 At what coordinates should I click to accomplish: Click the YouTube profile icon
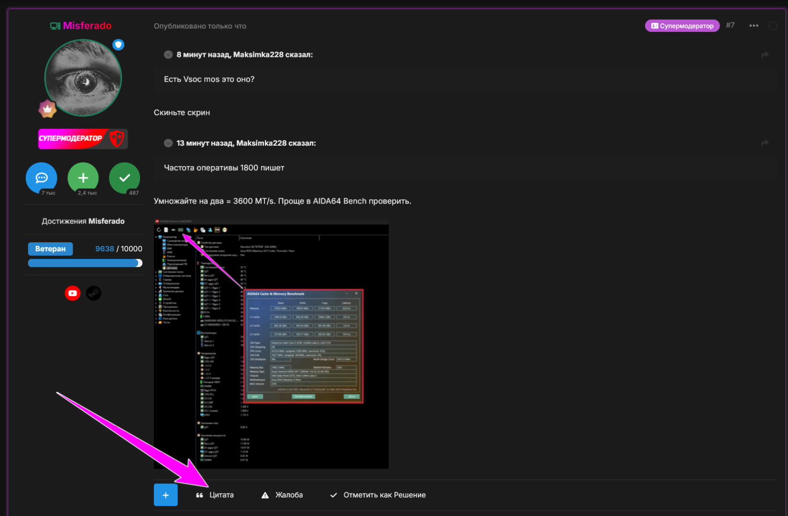point(73,293)
